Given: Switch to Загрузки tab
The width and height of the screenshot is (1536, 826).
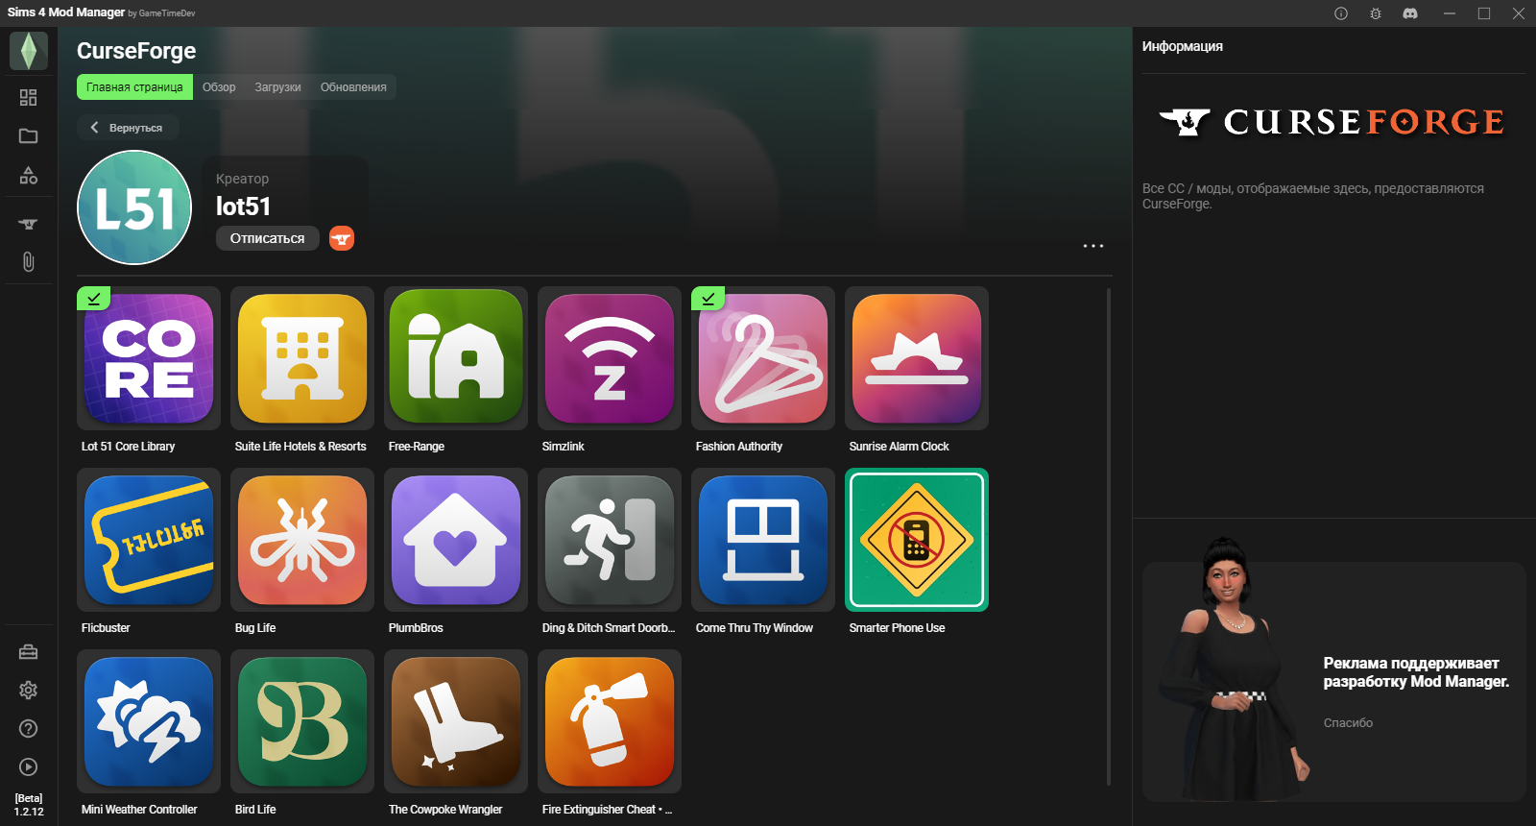Looking at the screenshot, I should 277,87.
